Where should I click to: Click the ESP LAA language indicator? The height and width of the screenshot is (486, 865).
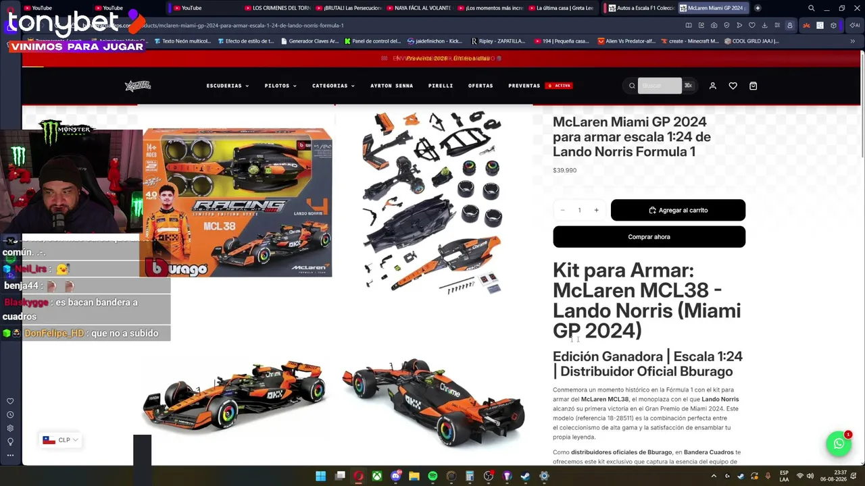pos(784,476)
